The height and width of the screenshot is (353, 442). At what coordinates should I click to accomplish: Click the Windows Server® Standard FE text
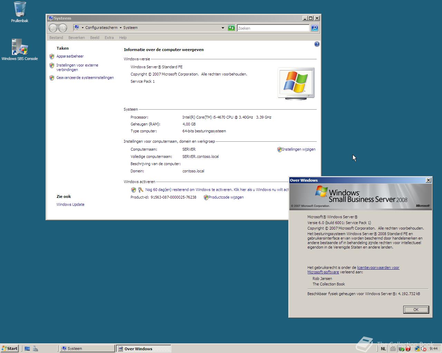click(x=156, y=67)
